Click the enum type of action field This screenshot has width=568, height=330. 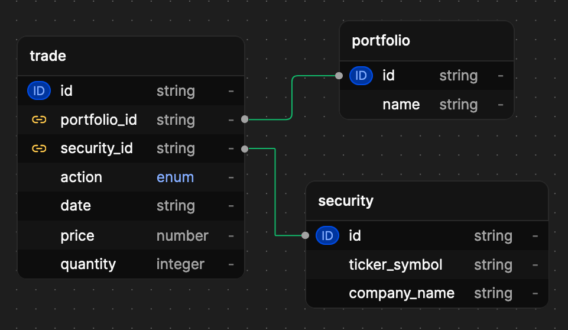tap(175, 177)
